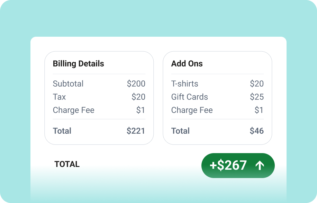The width and height of the screenshot is (317, 203).
Task: Select the Add Ons heading
Action: click(x=187, y=63)
